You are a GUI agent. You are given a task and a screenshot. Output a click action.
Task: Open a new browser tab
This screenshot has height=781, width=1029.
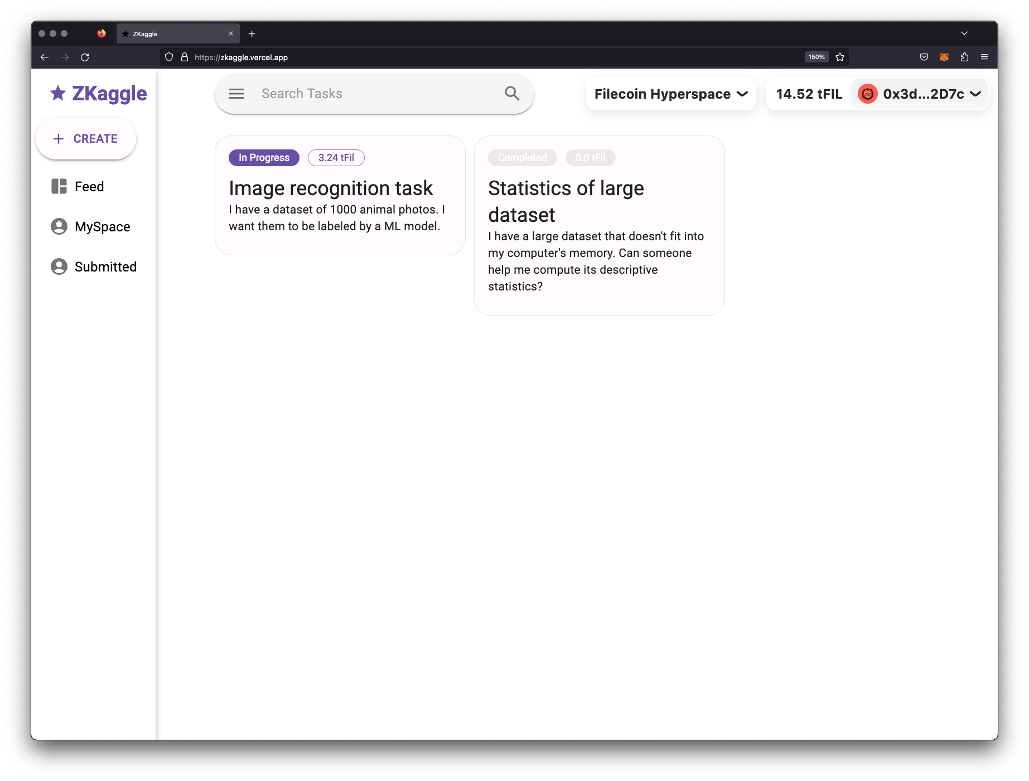(x=252, y=34)
